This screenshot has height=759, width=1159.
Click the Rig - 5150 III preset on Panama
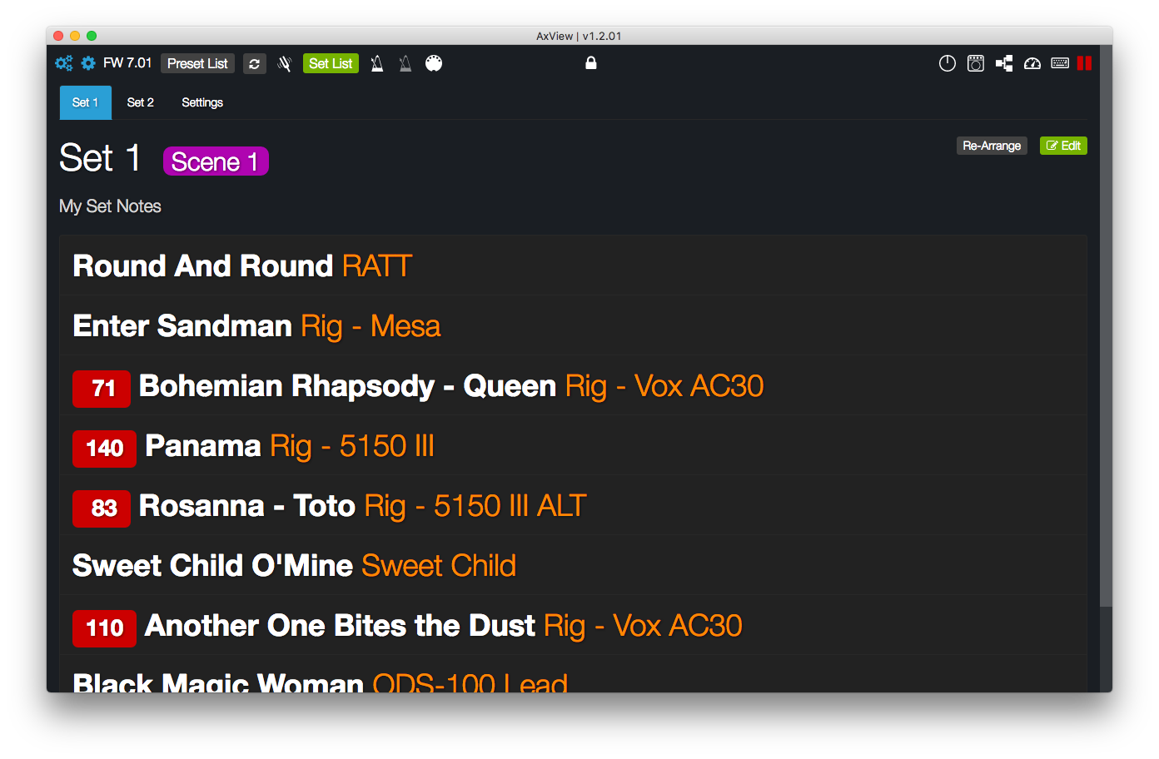[x=352, y=446]
